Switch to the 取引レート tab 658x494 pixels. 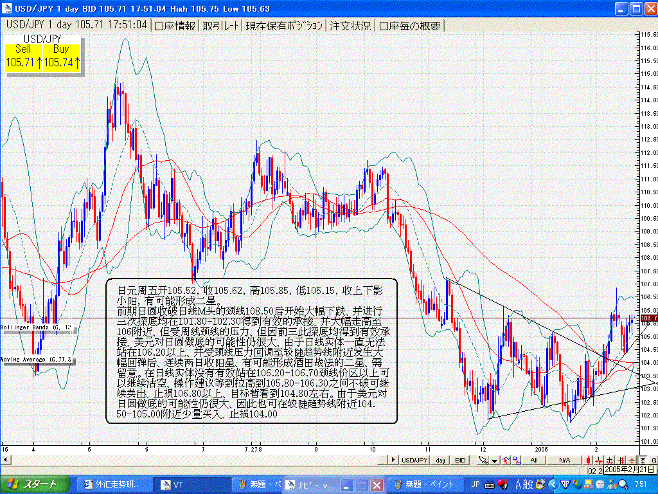coord(221,26)
